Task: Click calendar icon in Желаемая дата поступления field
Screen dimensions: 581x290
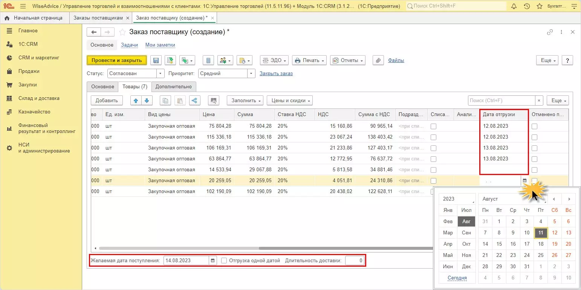Action: coord(213,260)
